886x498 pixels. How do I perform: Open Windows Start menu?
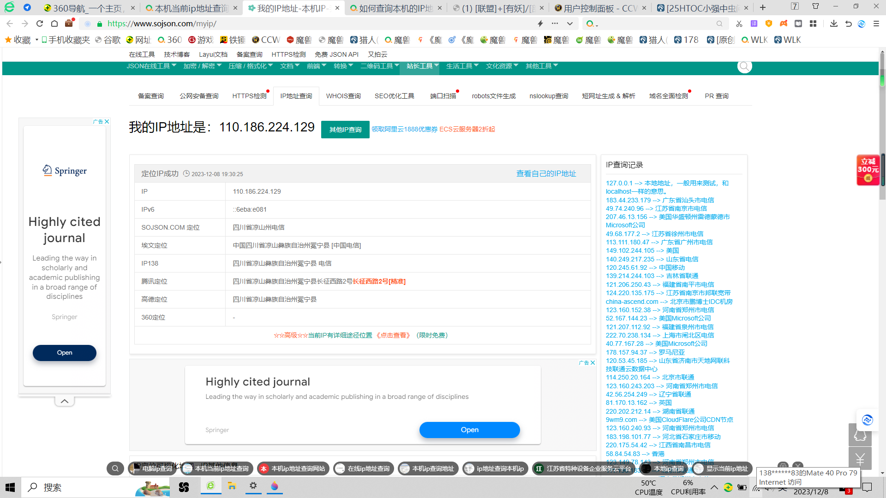[10, 487]
